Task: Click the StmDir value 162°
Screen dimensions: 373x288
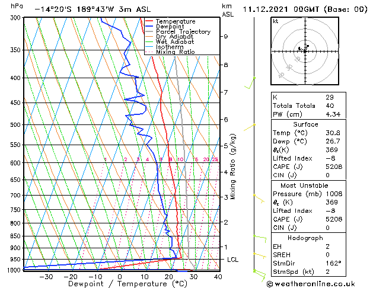Action: (333, 263)
